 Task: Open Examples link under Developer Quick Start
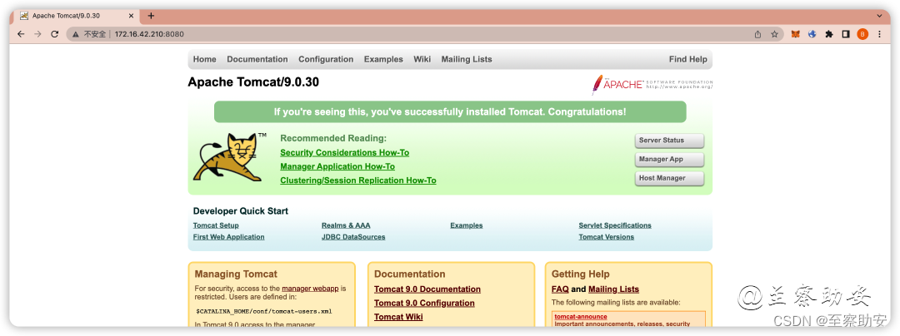click(467, 225)
